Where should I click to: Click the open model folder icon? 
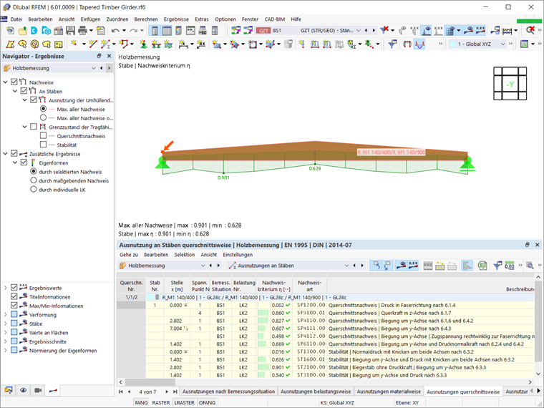[x=23, y=31]
